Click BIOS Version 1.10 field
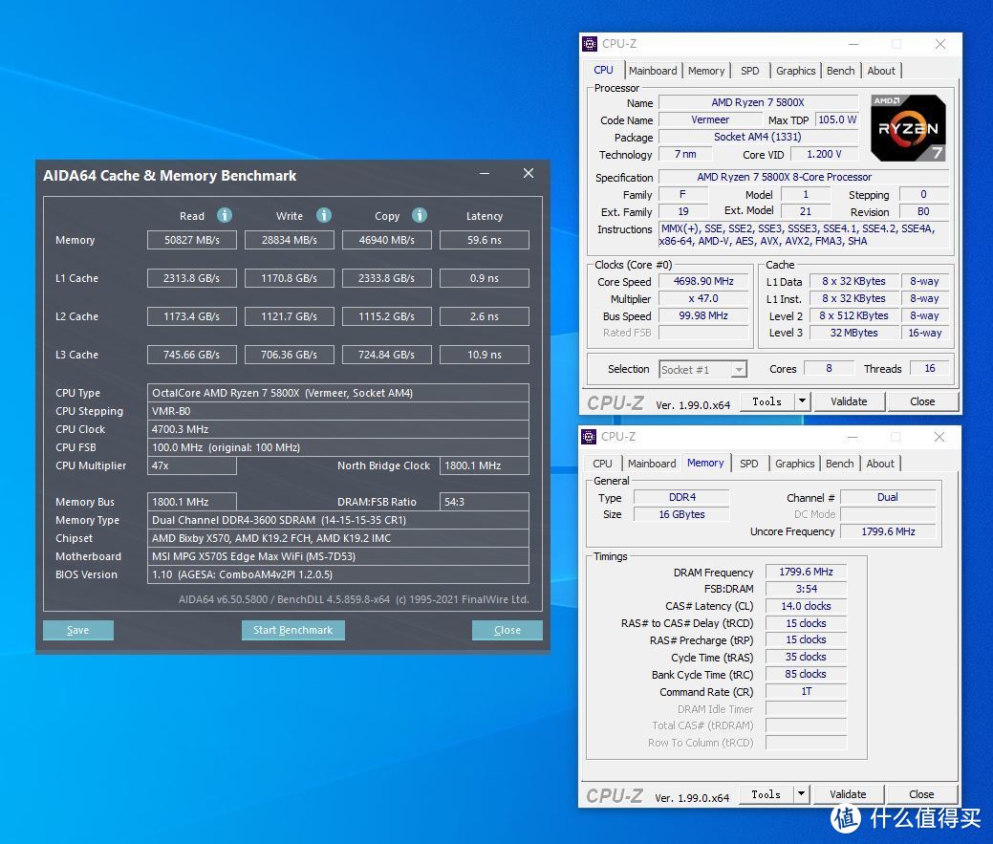Screen dimensions: 993x844 click(x=338, y=574)
